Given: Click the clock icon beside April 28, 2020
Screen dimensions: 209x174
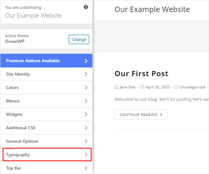Looking at the screenshot, I should pyautogui.click(x=142, y=87).
